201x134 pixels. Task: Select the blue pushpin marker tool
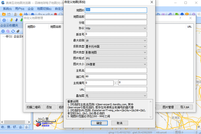coord(17,20)
